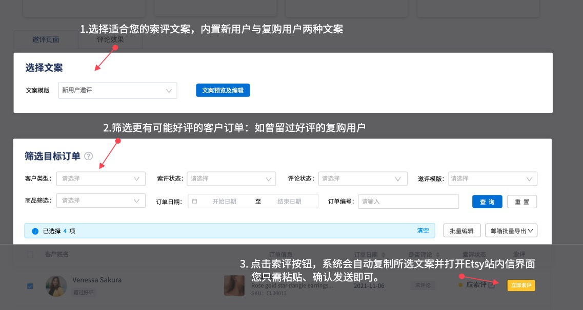The width and height of the screenshot is (583, 310).
Task: Open the 文案模板 dropdown showing 新用户邀评
Action: [x=117, y=90]
